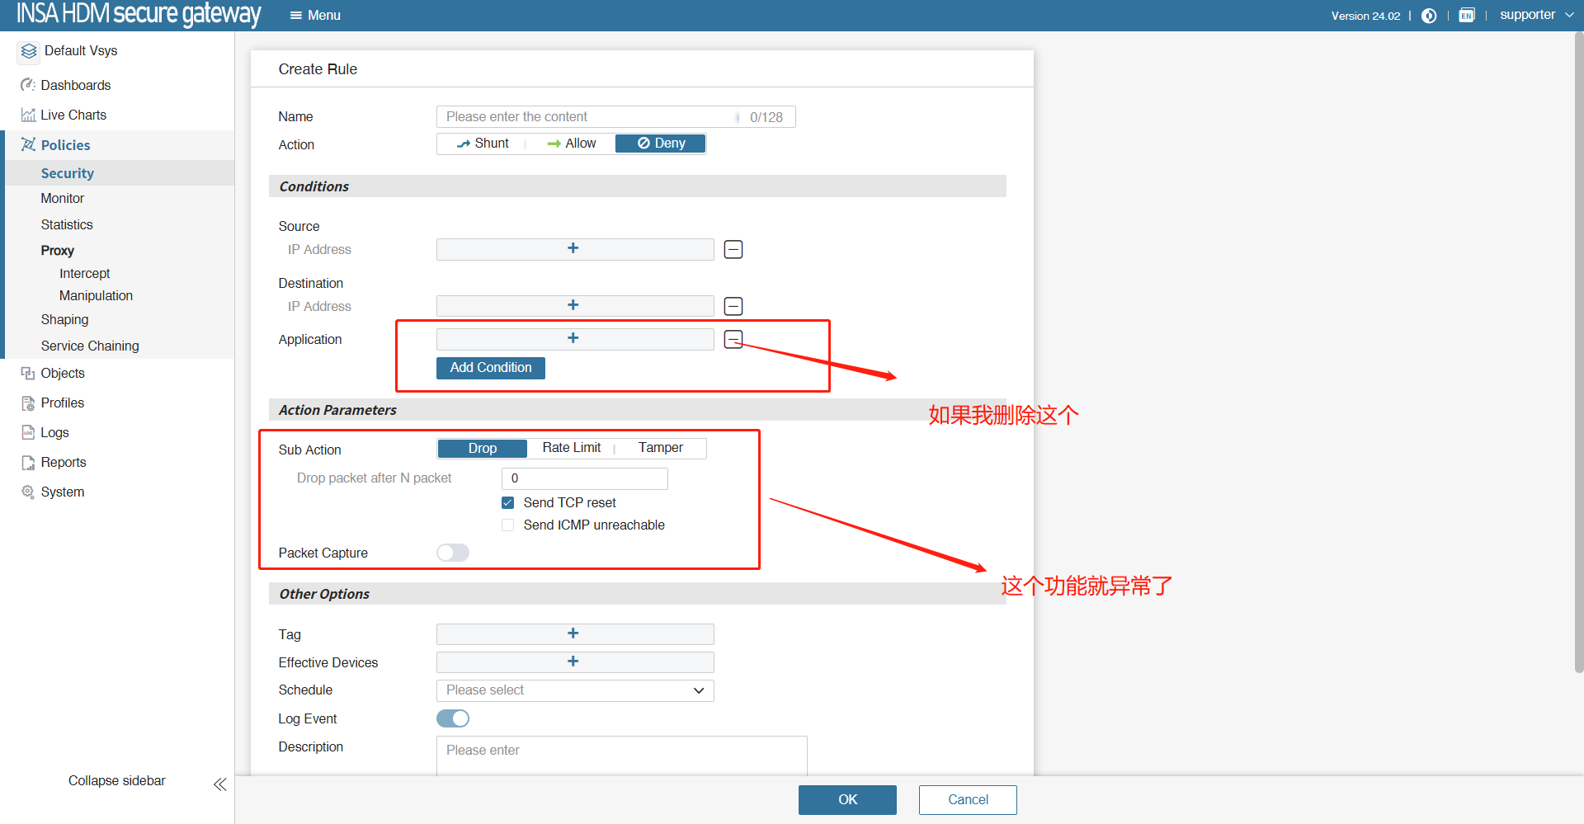Open the supporter user menu

[1535, 15]
